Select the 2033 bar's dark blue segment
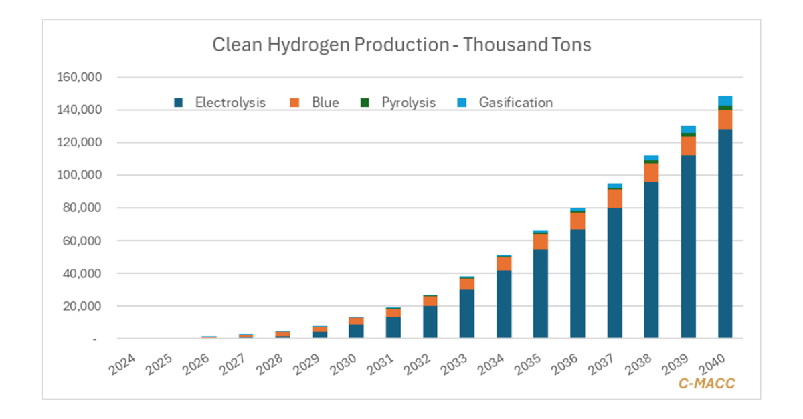803x419 pixels. coord(466,314)
